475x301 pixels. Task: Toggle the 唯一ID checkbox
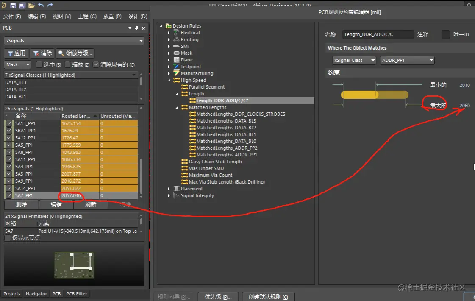pyautogui.click(x=445, y=34)
